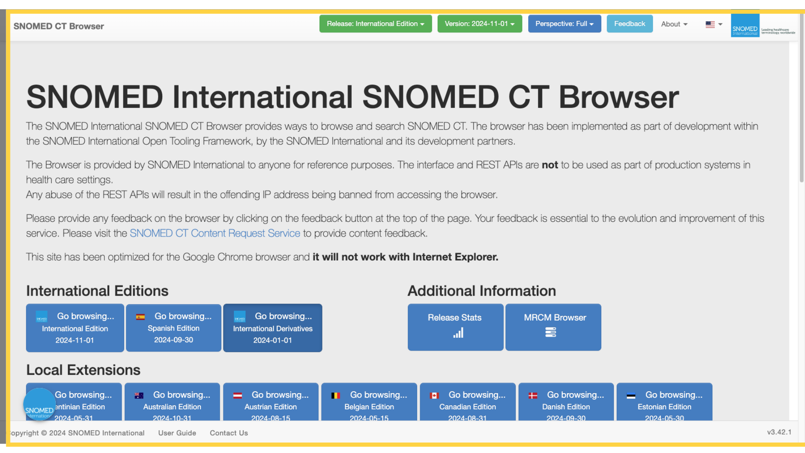Viewport: 805px width, 453px height.
Task: Click the Australian Edition flag icon
Action: 139,395
